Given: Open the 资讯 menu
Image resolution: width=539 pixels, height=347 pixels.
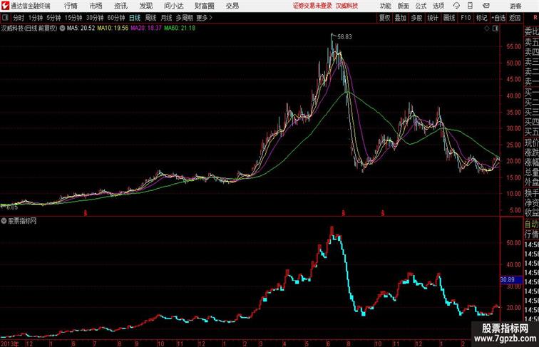Looking at the screenshot, I should (x=120, y=6).
